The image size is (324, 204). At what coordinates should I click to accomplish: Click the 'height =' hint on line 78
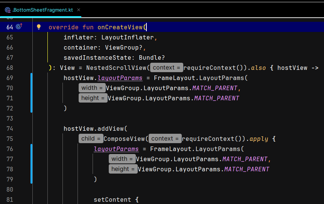(x=123, y=169)
